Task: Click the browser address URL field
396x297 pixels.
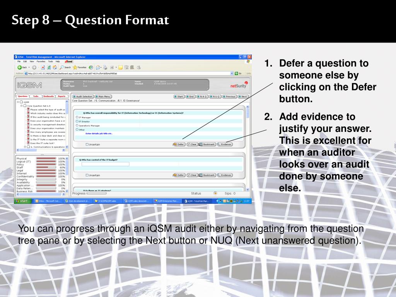Action: 129,73
